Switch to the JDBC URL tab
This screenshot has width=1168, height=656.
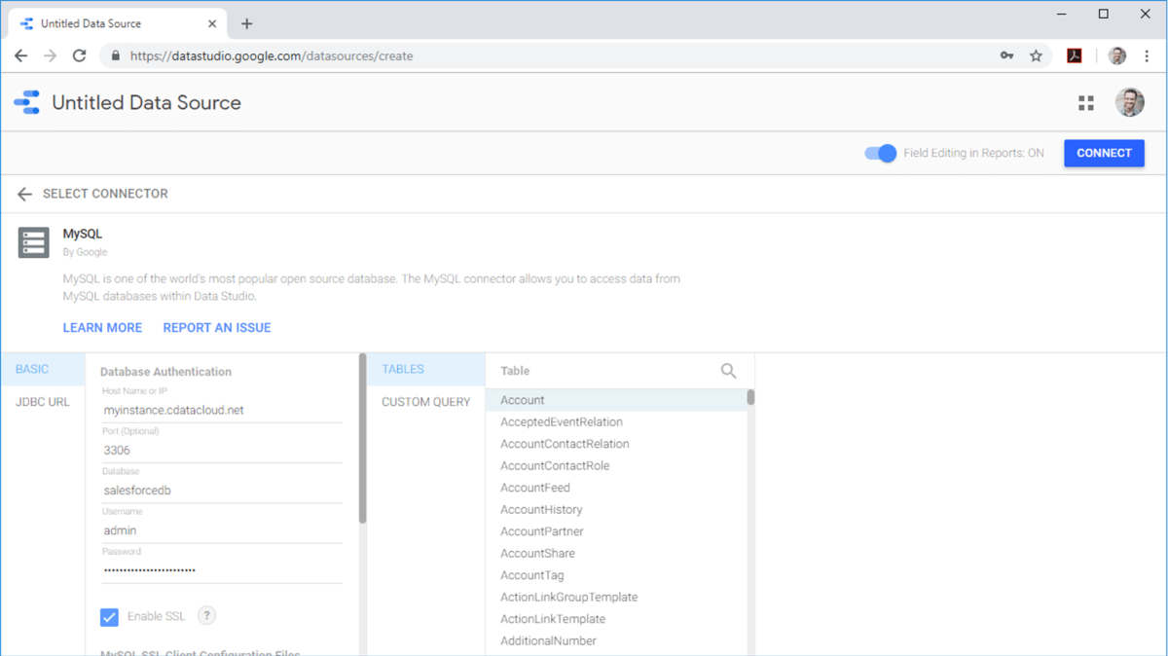[43, 402]
